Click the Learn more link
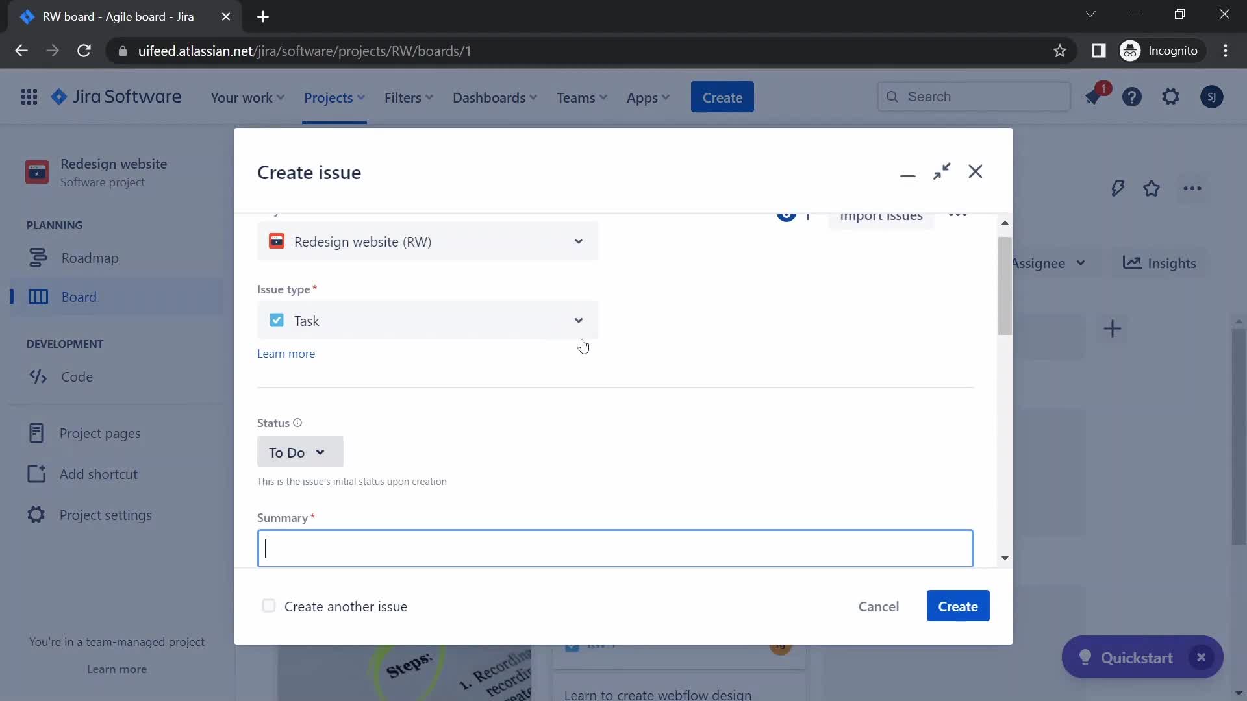 tap(286, 352)
